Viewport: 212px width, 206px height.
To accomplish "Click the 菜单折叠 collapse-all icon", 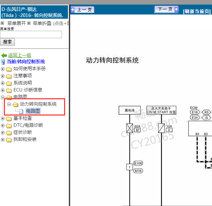I will (x=29, y=23).
